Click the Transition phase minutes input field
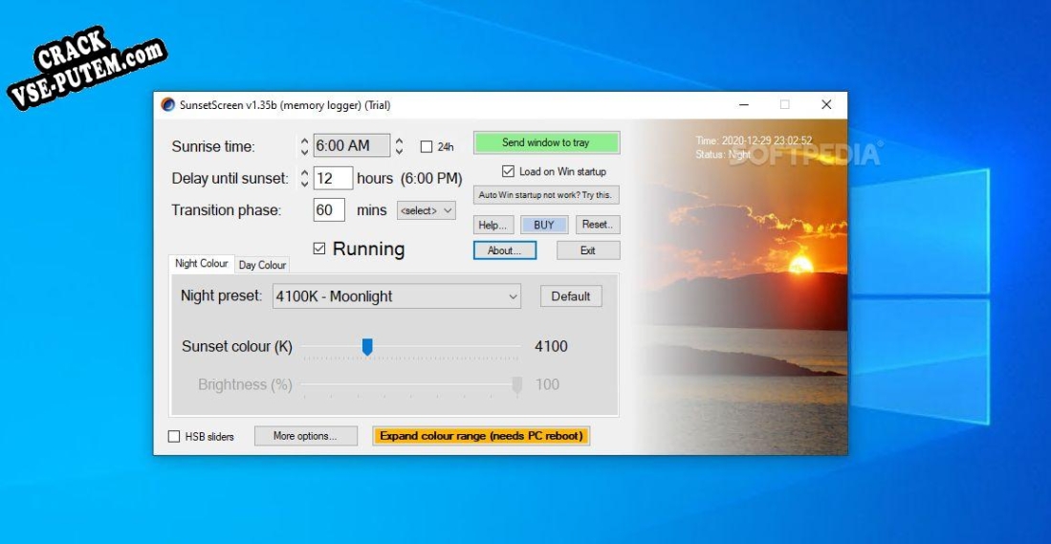The width and height of the screenshot is (1051, 544). tap(329, 210)
